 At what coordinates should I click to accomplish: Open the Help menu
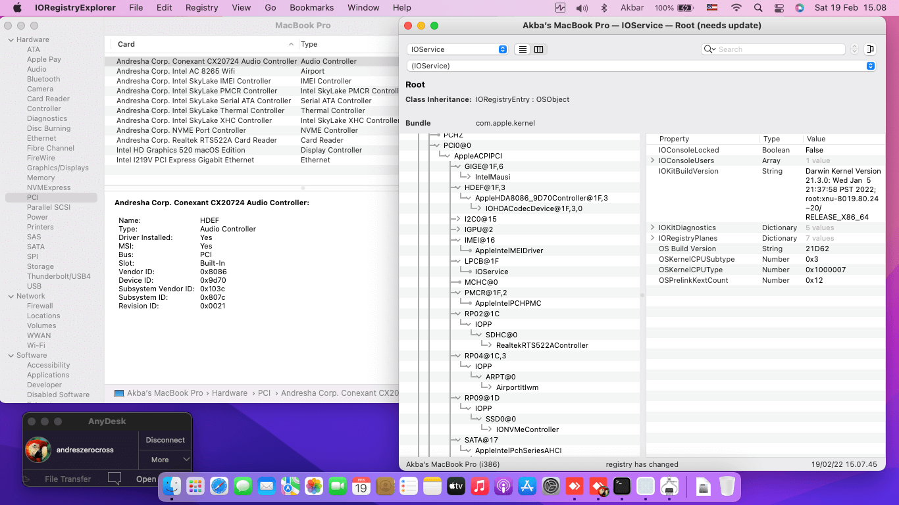(401, 8)
